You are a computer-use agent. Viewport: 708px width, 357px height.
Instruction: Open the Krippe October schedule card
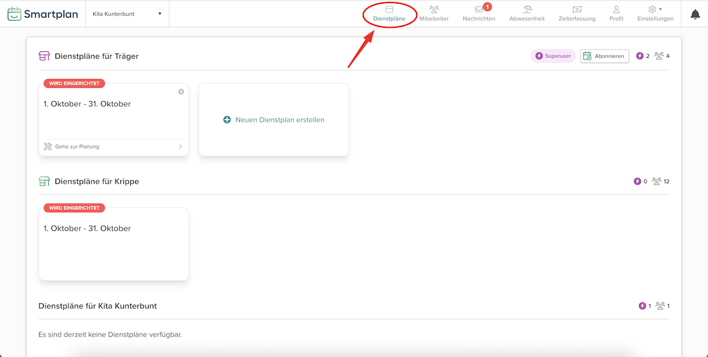(113, 244)
